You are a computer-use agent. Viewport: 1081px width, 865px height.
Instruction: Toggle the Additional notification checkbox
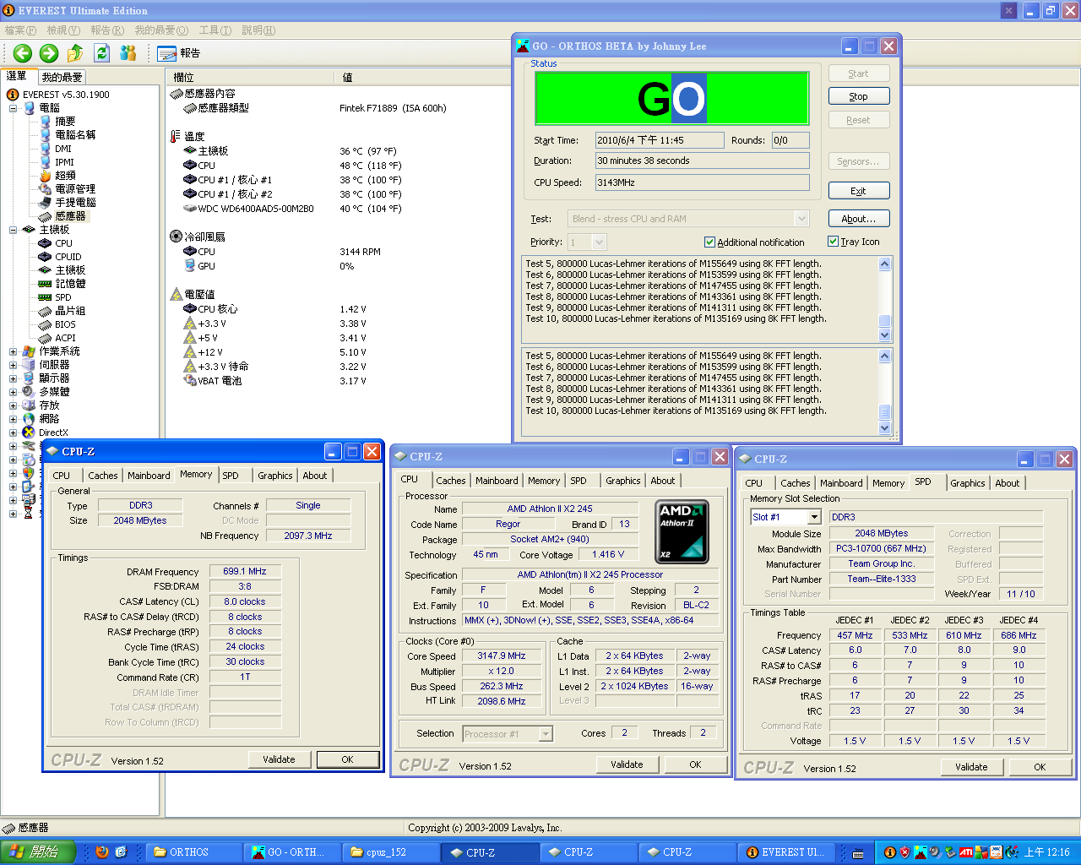709,242
